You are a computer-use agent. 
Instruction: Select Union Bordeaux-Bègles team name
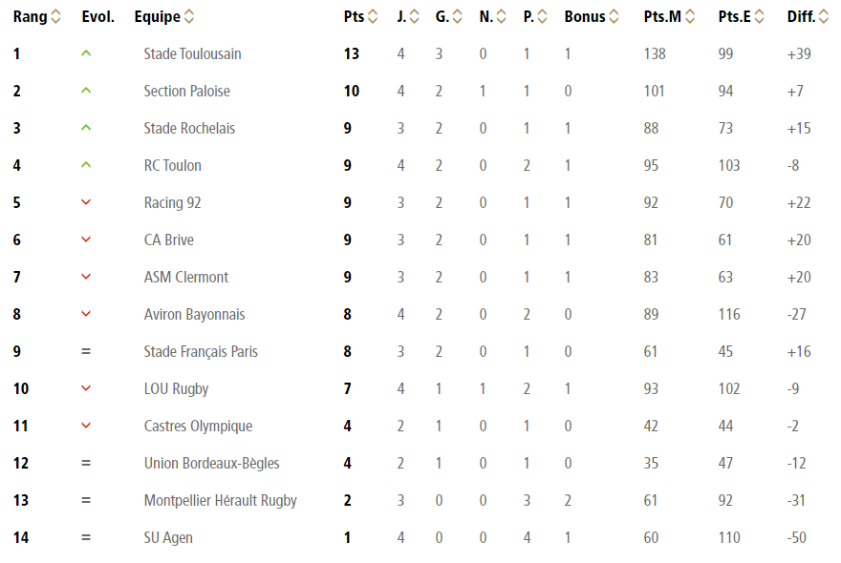[211, 464]
